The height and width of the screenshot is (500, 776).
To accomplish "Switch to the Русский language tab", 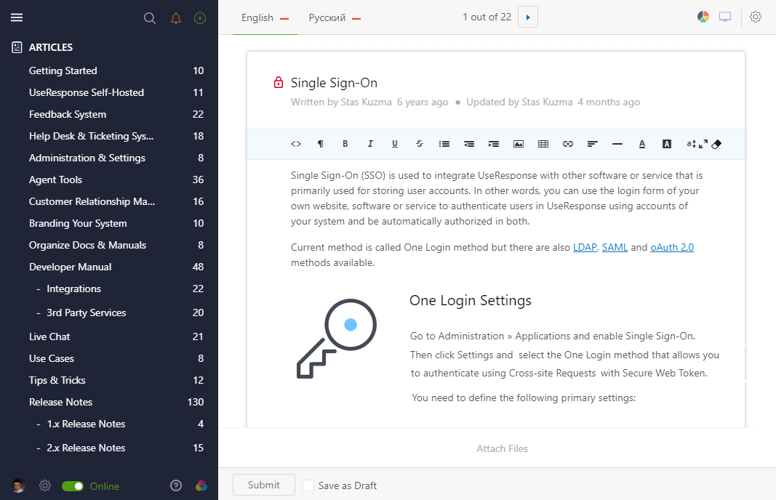I will tap(327, 17).
